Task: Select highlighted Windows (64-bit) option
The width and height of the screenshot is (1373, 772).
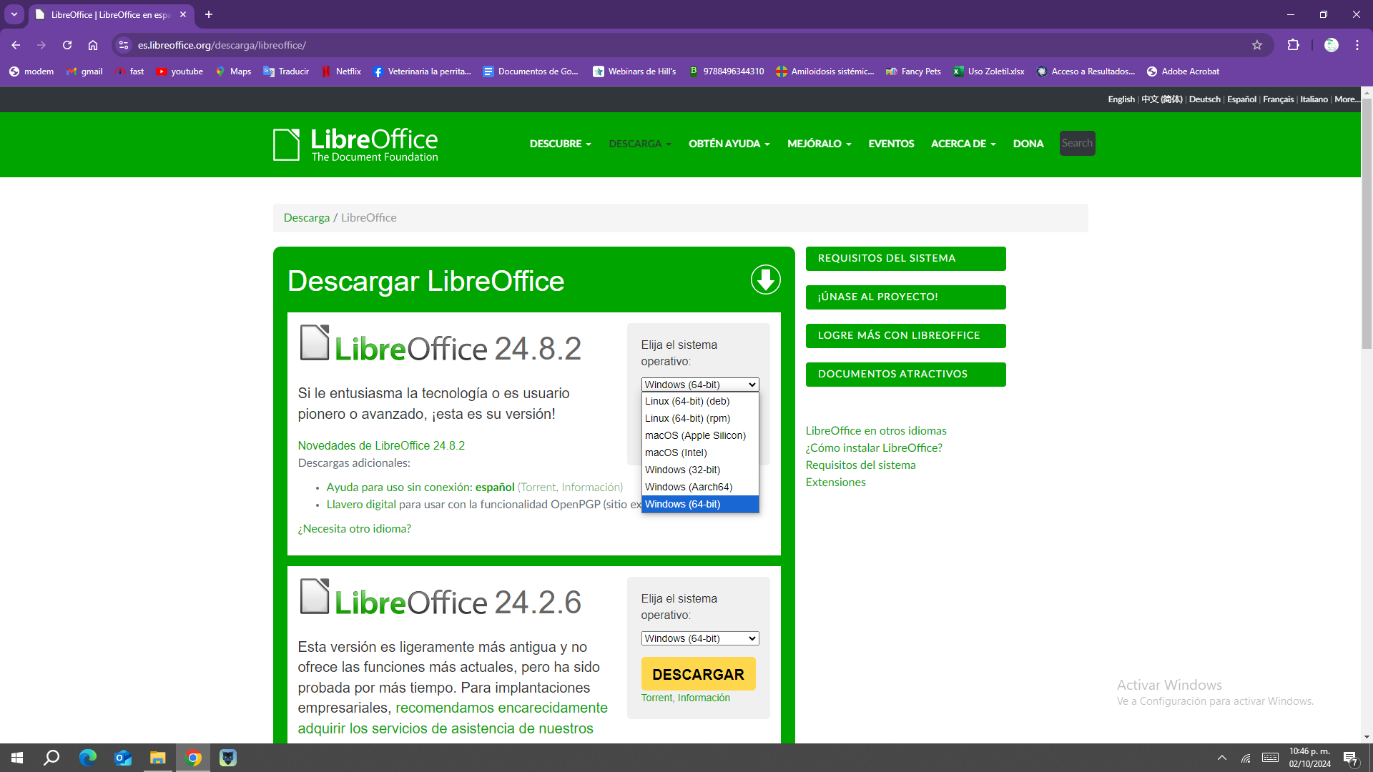Action: [700, 504]
